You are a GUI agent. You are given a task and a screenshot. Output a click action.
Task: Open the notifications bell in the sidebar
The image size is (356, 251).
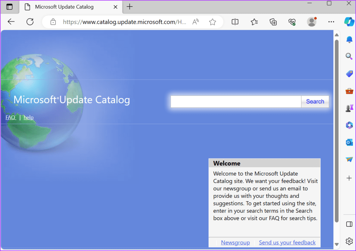tap(349, 39)
